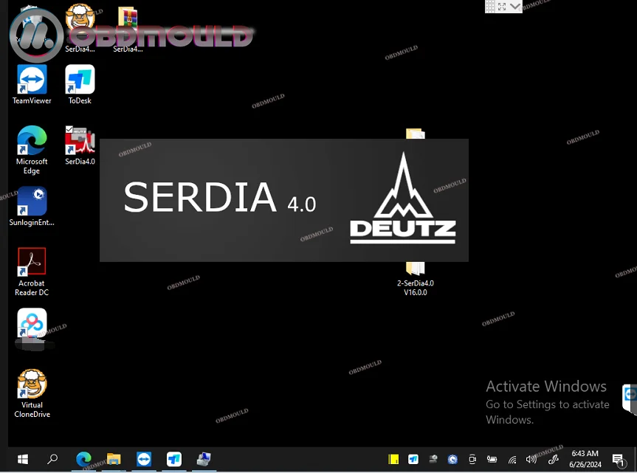Select the WinRAR SerDia4 archive file

[128, 30]
